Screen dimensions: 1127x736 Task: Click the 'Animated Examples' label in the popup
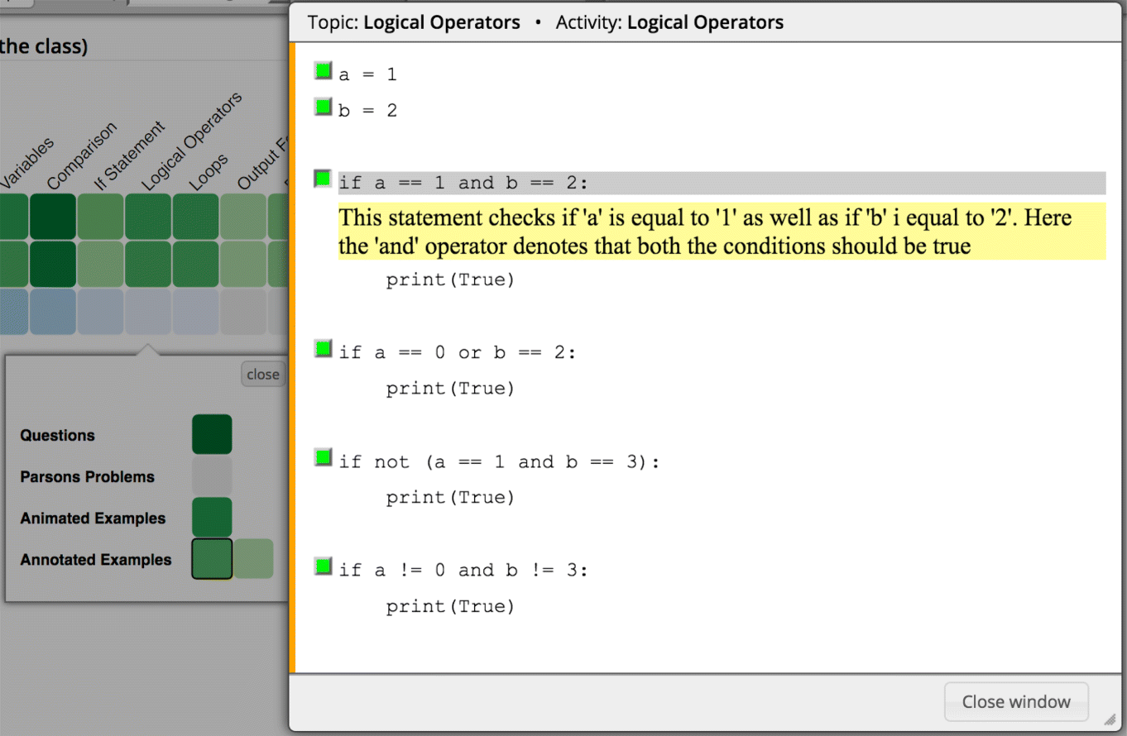(x=93, y=519)
